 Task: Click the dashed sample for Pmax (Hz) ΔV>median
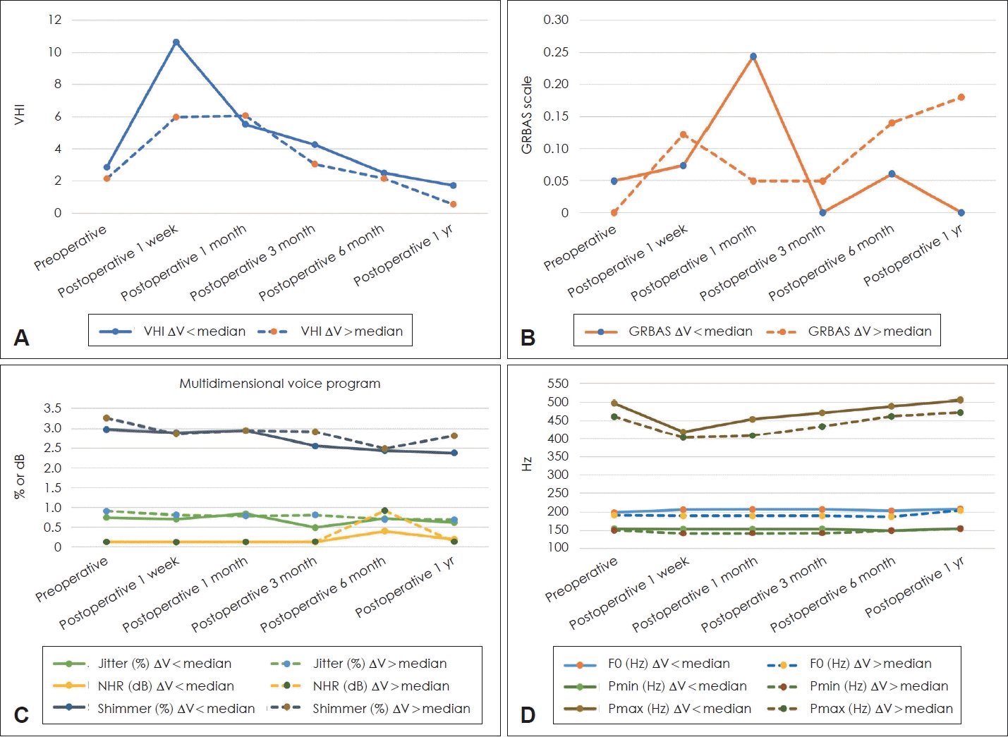pos(782,708)
